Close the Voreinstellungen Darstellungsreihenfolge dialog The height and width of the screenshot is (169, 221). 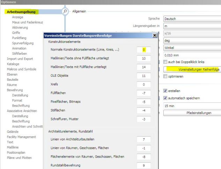click(154, 36)
